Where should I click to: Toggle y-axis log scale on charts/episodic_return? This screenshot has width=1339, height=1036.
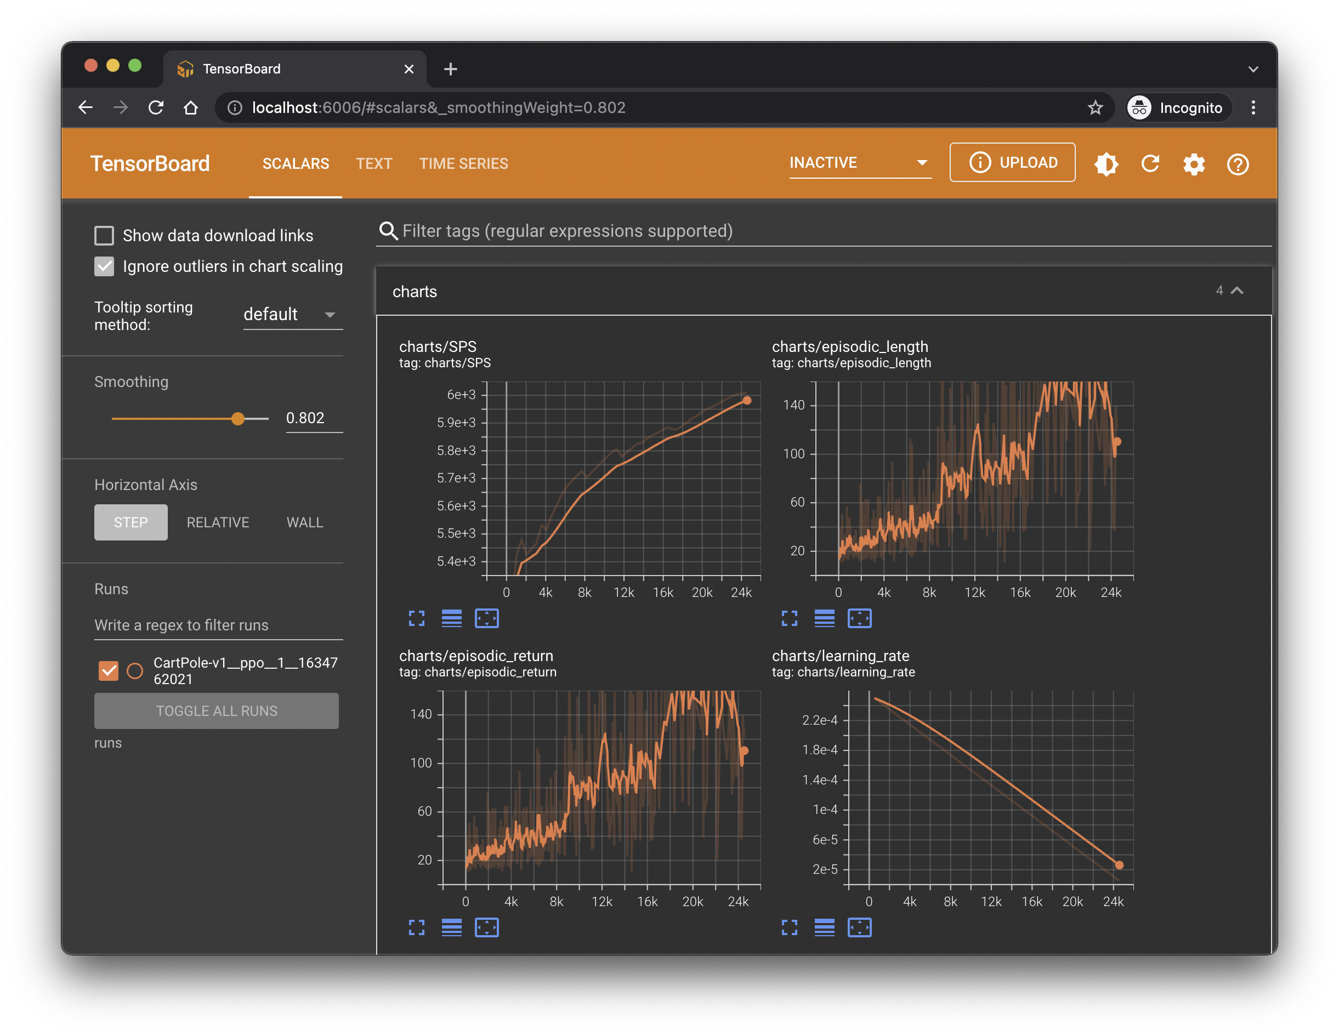pos(451,927)
